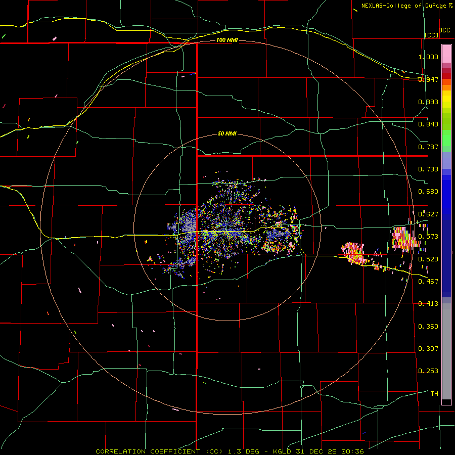Viewport: 455px width, 455px height.
Task: Click the 0.893 legend value
Action: click(428, 102)
